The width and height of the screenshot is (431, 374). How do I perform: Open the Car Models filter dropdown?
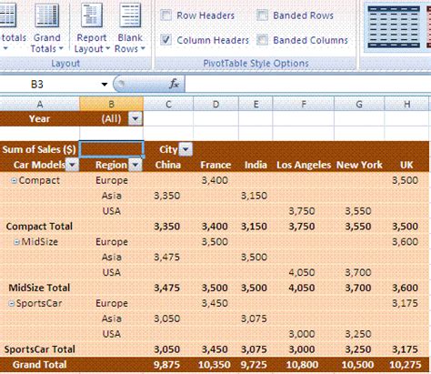pyautogui.click(x=72, y=165)
